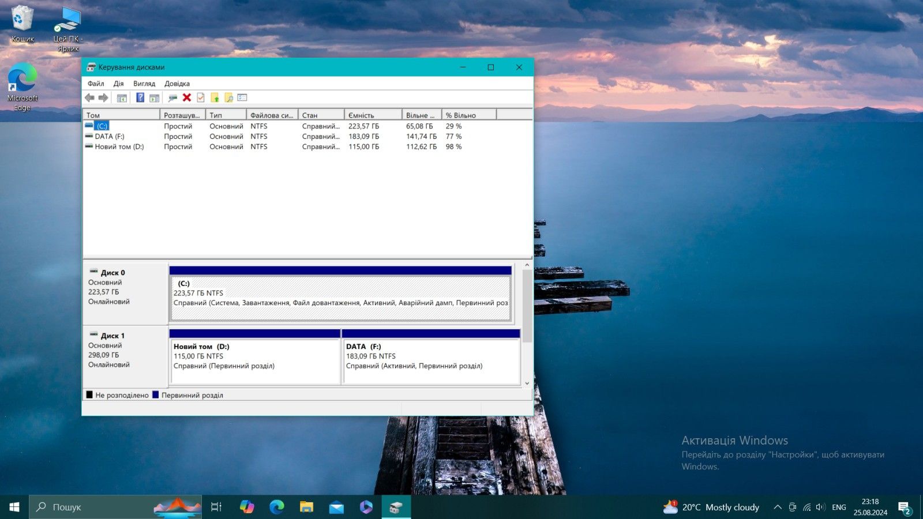Click the settings list icon ending the toolbar

[x=242, y=98]
